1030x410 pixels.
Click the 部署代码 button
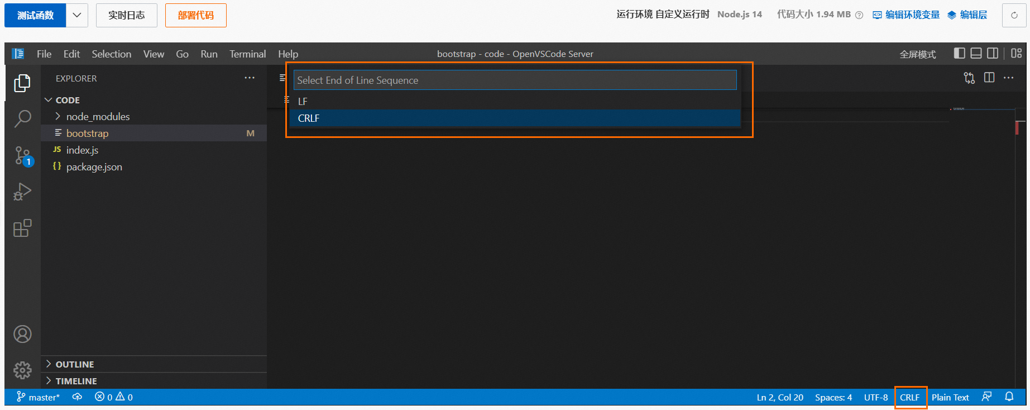click(196, 15)
